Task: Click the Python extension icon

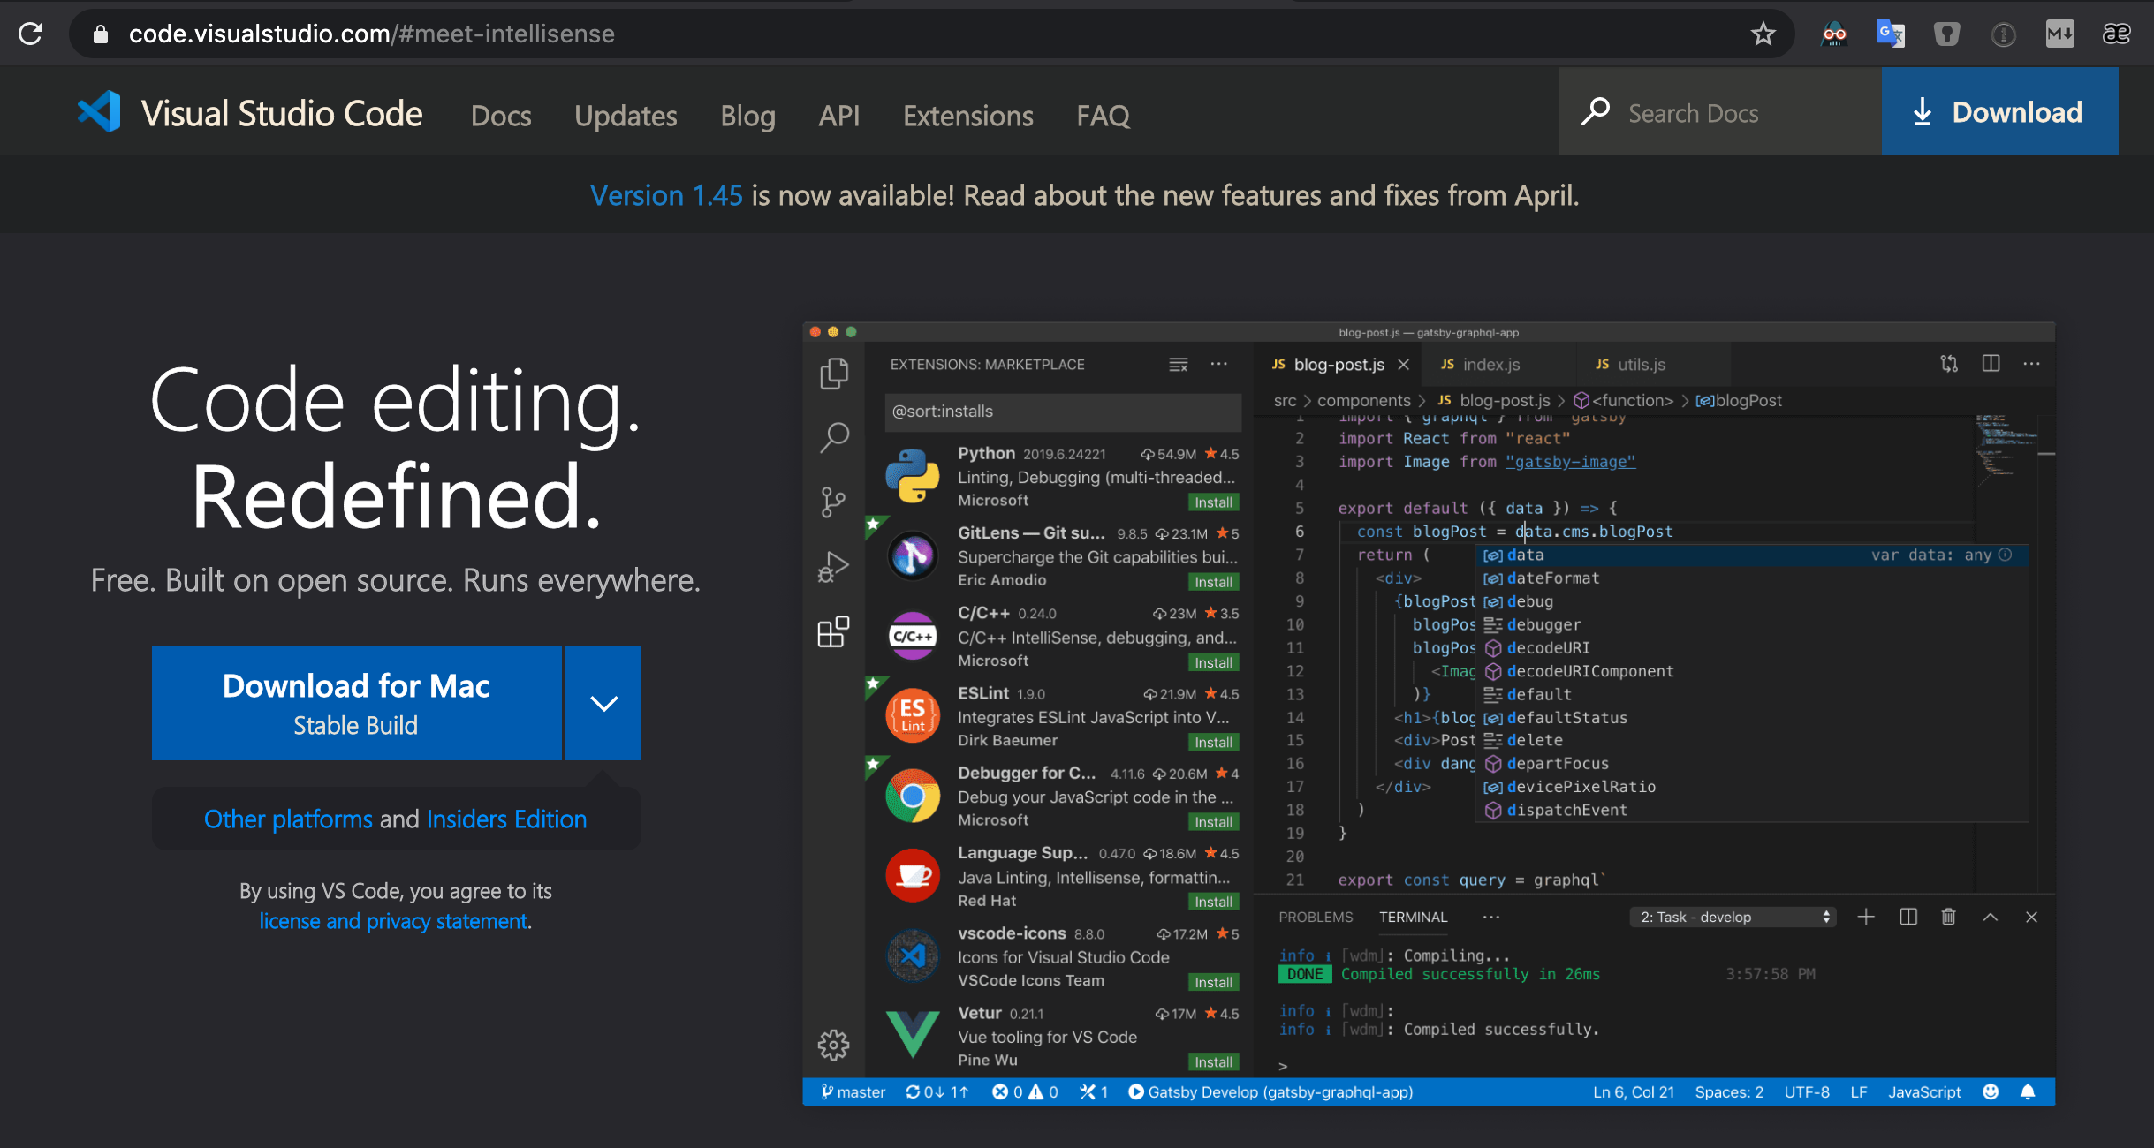Action: [x=913, y=476]
